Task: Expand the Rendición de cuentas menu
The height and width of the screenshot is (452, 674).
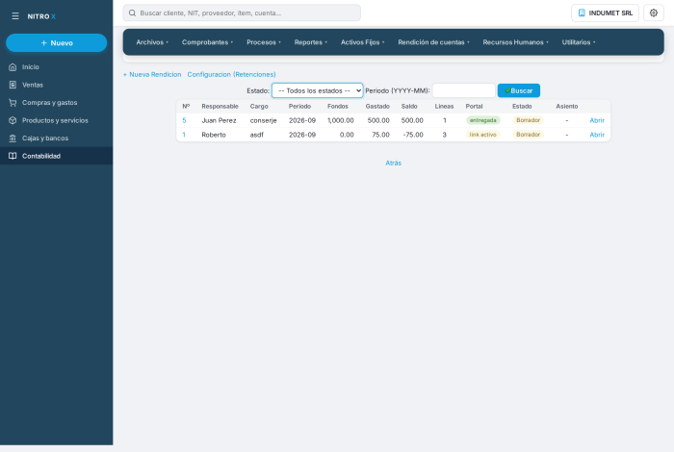Action: 433,42
